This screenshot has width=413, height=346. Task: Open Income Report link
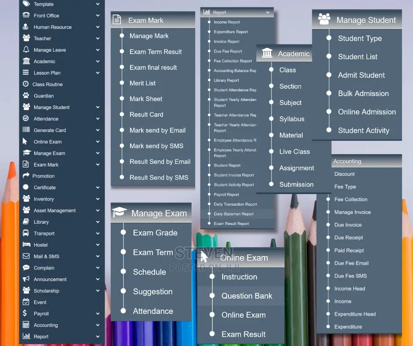[227, 22]
